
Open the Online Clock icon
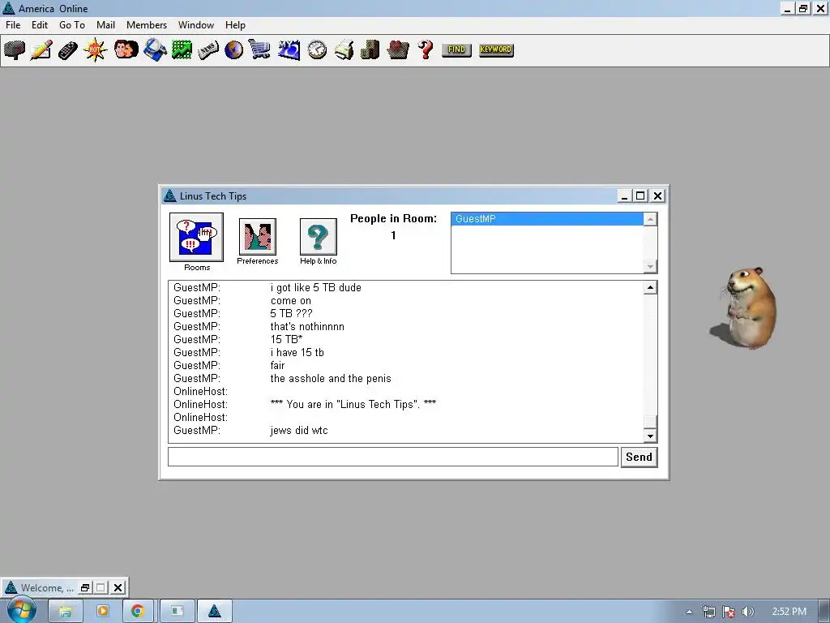point(317,49)
